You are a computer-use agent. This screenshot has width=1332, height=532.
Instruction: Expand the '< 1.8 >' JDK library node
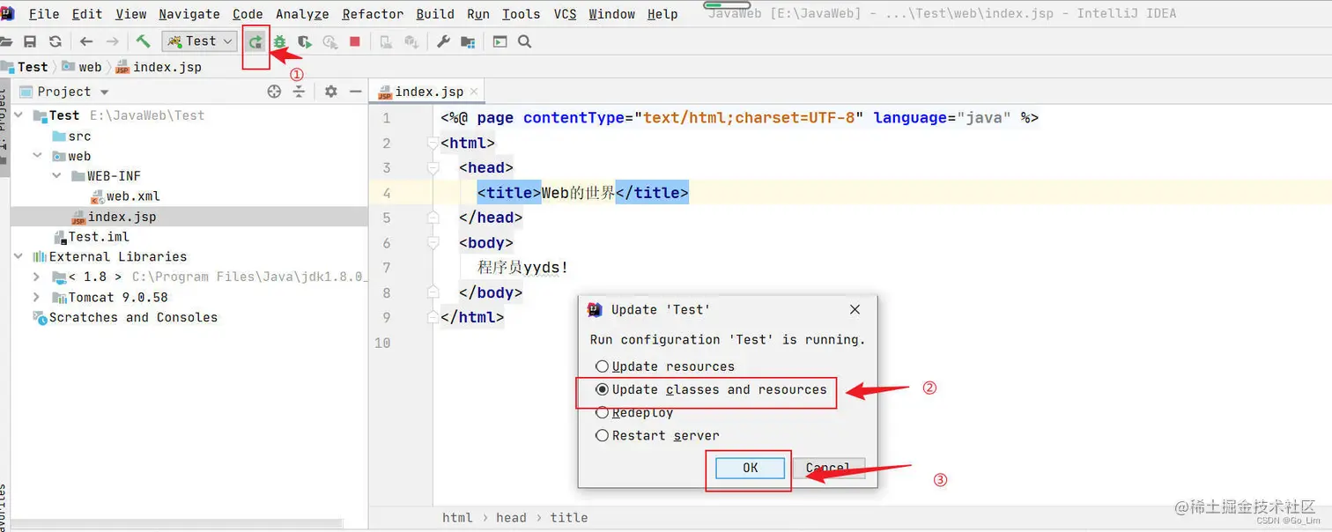tap(37, 277)
